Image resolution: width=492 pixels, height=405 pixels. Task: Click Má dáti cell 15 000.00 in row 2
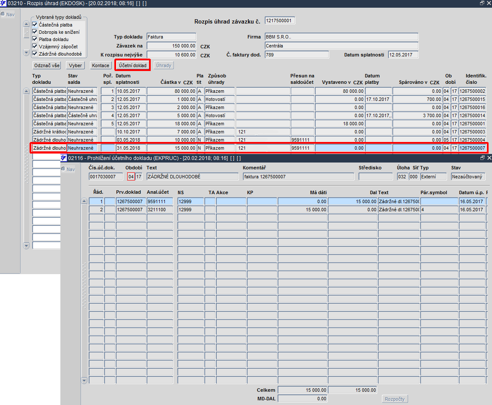[302, 210]
